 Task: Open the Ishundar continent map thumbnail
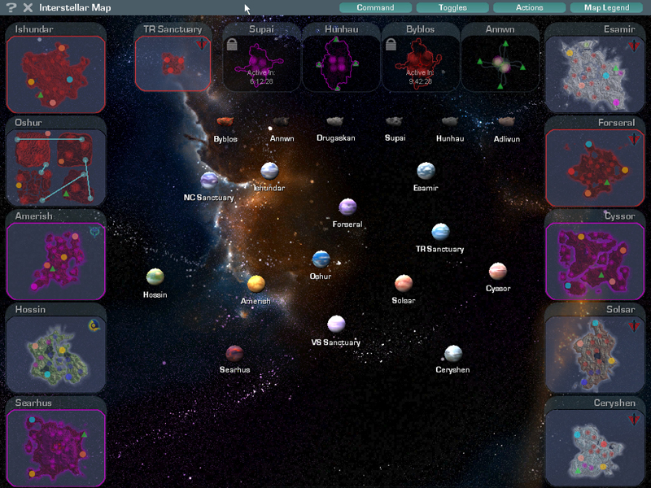56,75
